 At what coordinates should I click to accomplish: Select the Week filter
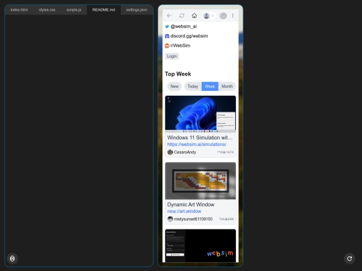click(210, 86)
